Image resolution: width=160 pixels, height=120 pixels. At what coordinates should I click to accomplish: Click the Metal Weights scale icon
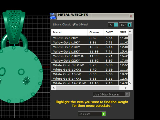pos(53,16)
